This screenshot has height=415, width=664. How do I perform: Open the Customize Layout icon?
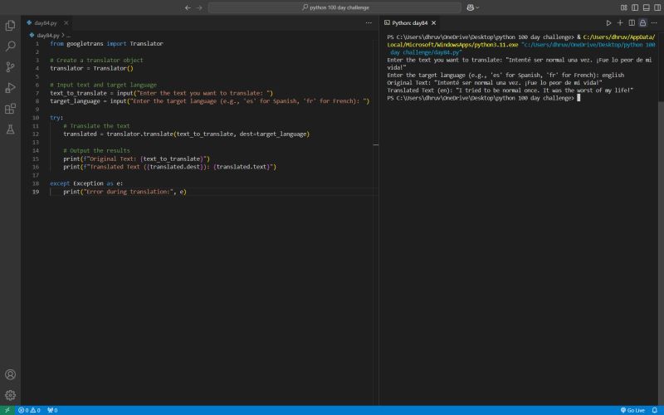[624, 7]
